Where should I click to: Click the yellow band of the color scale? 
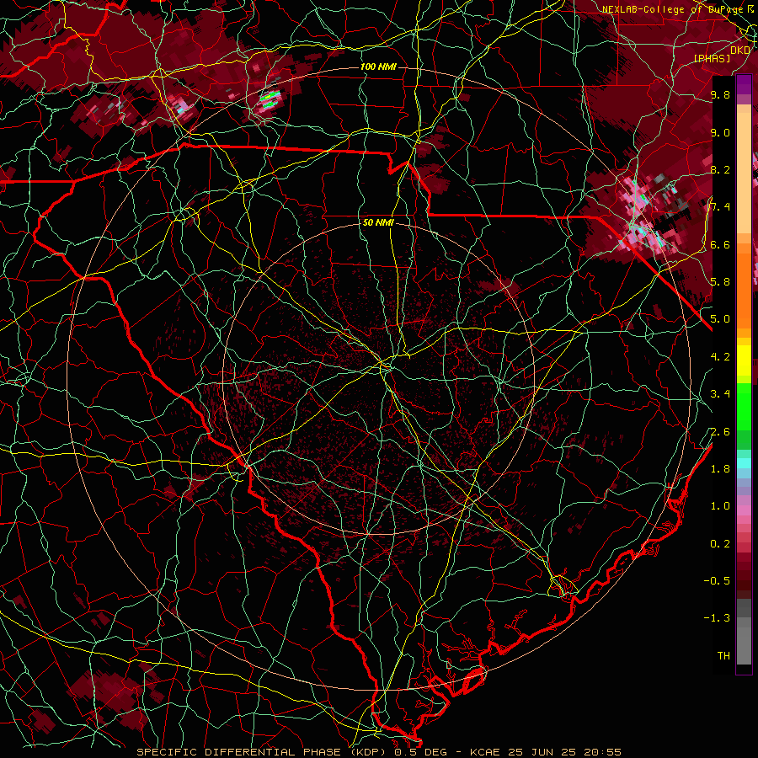coord(744,360)
